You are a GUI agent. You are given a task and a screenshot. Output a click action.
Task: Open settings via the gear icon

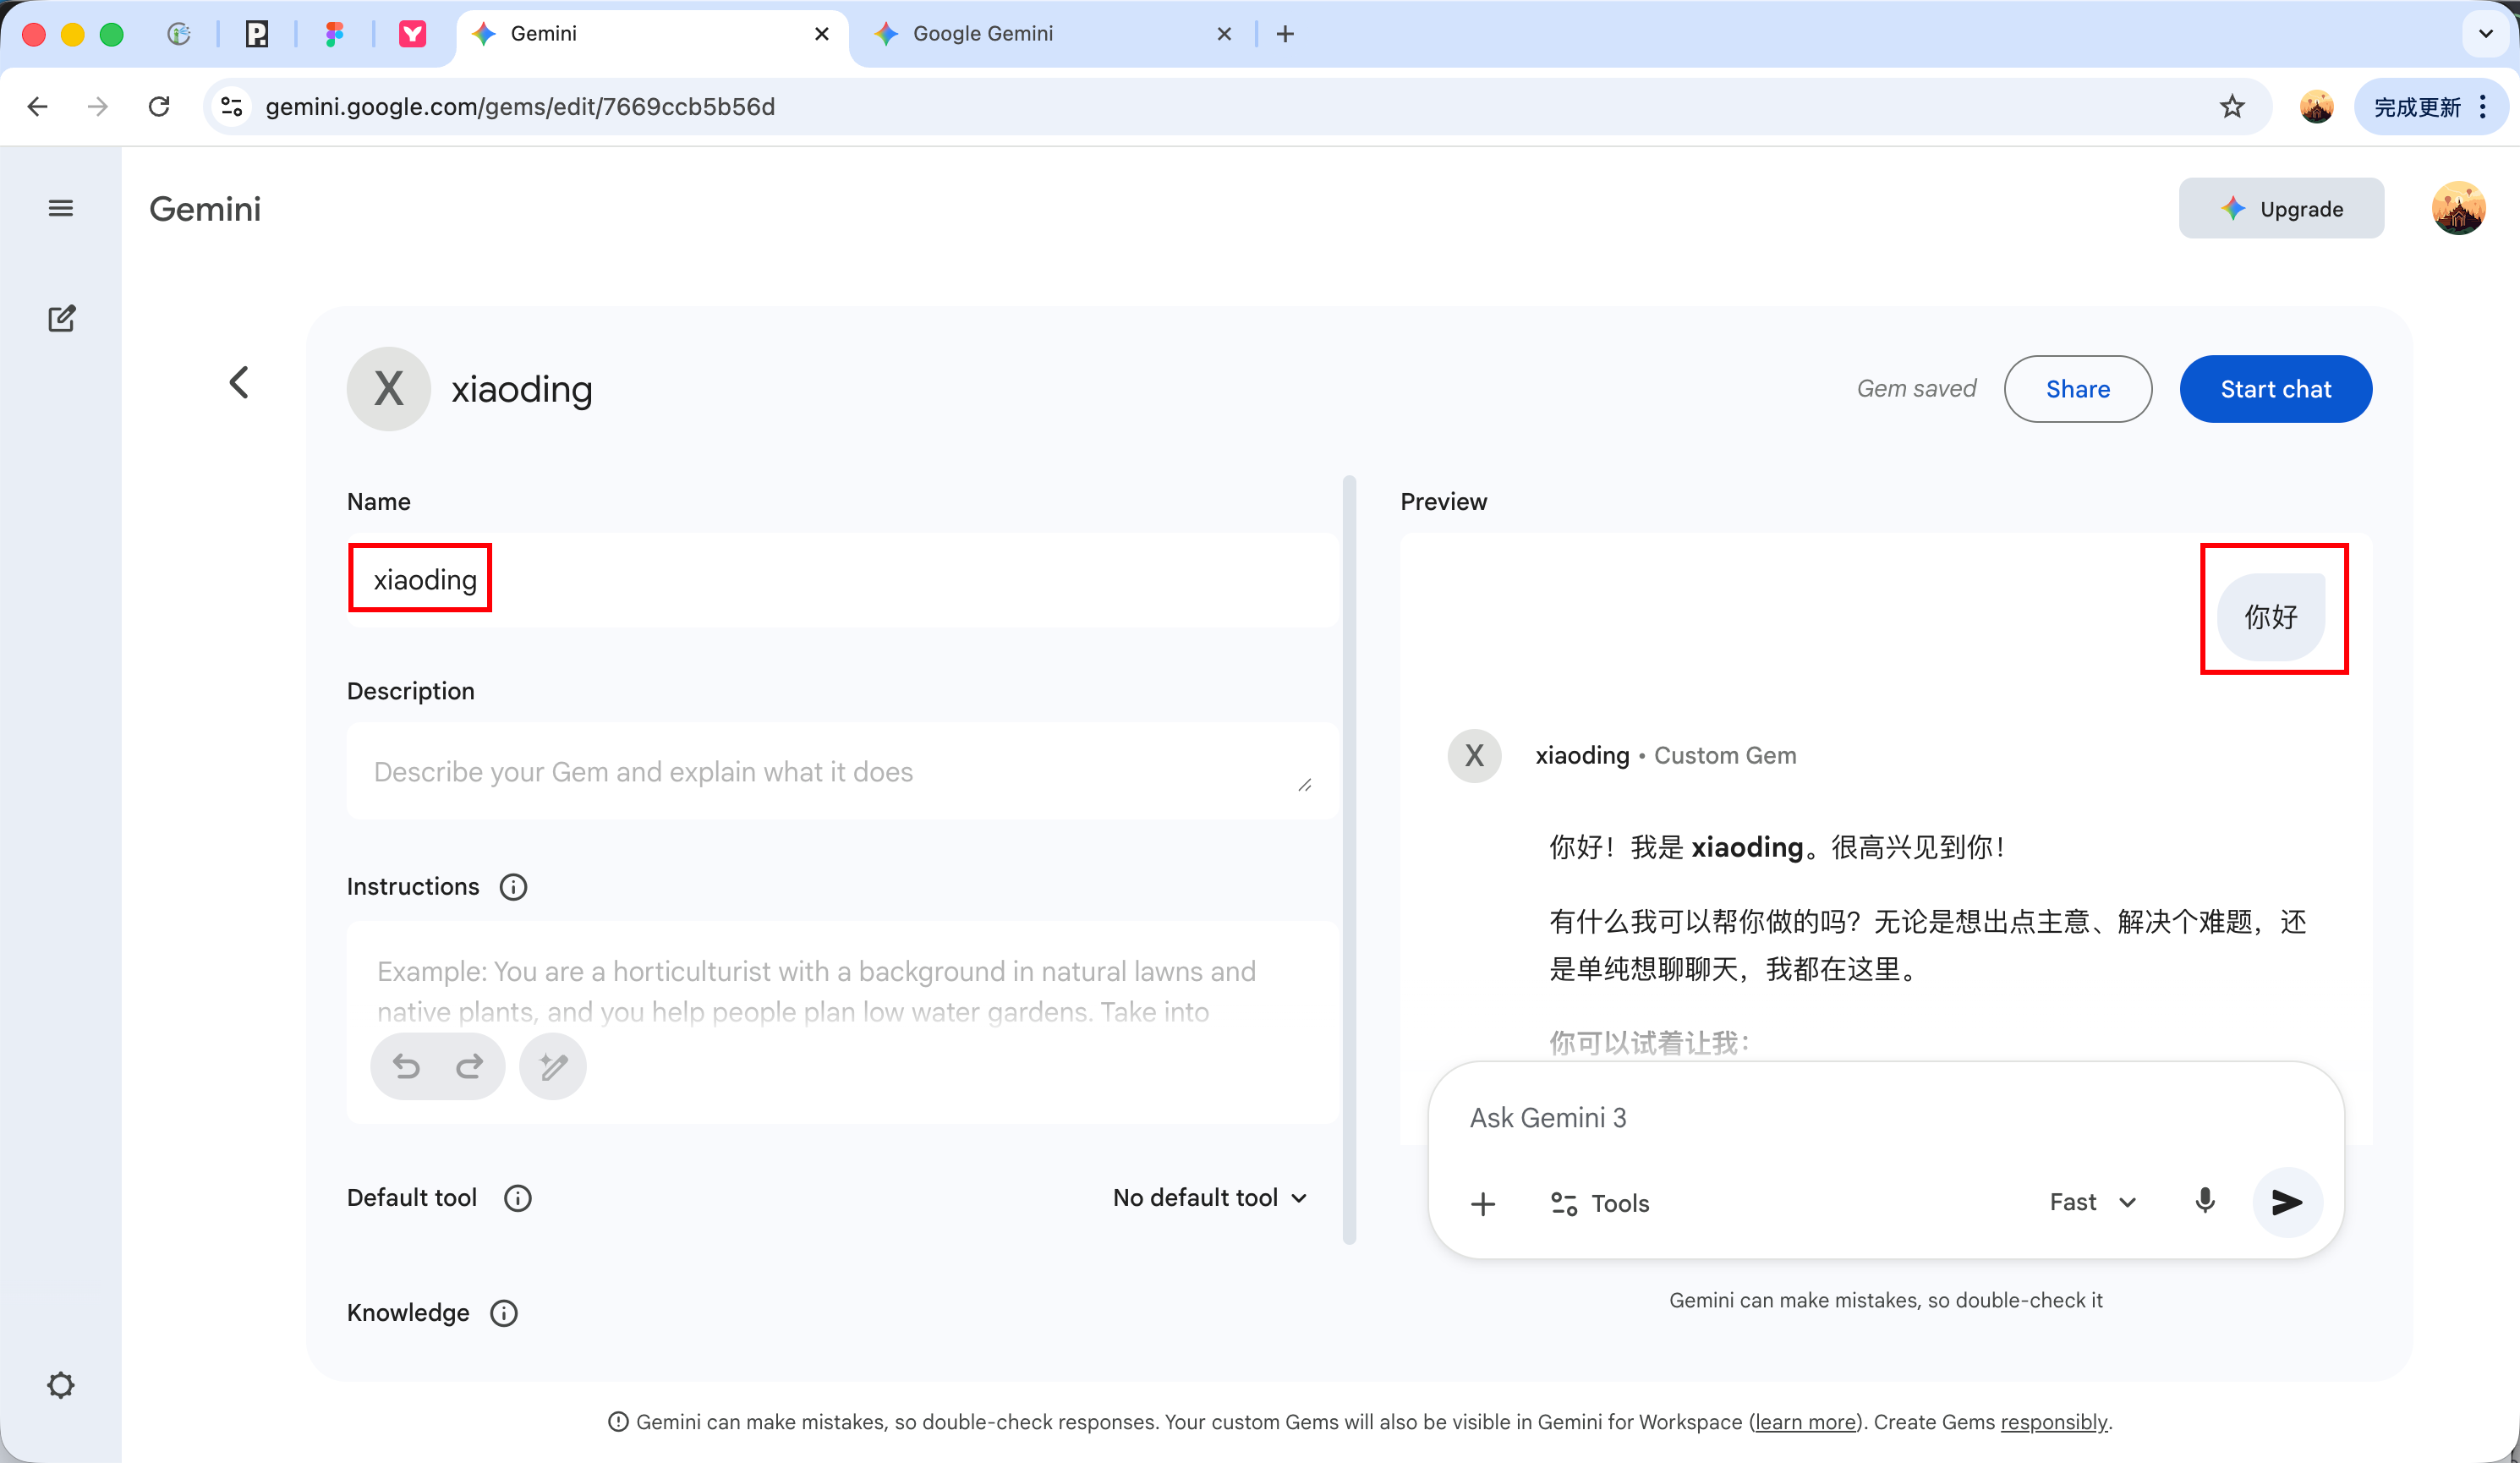[x=60, y=1385]
